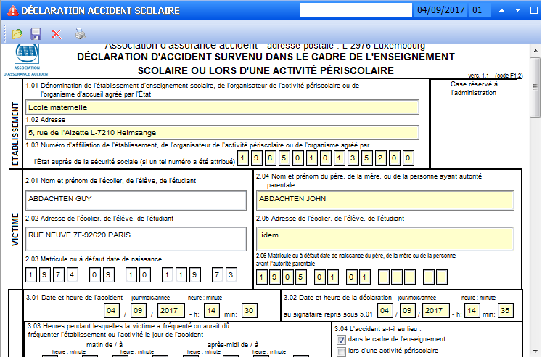Click the open folder toolbar icon
The width and height of the screenshot is (542, 358).
click(x=17, y=33)
